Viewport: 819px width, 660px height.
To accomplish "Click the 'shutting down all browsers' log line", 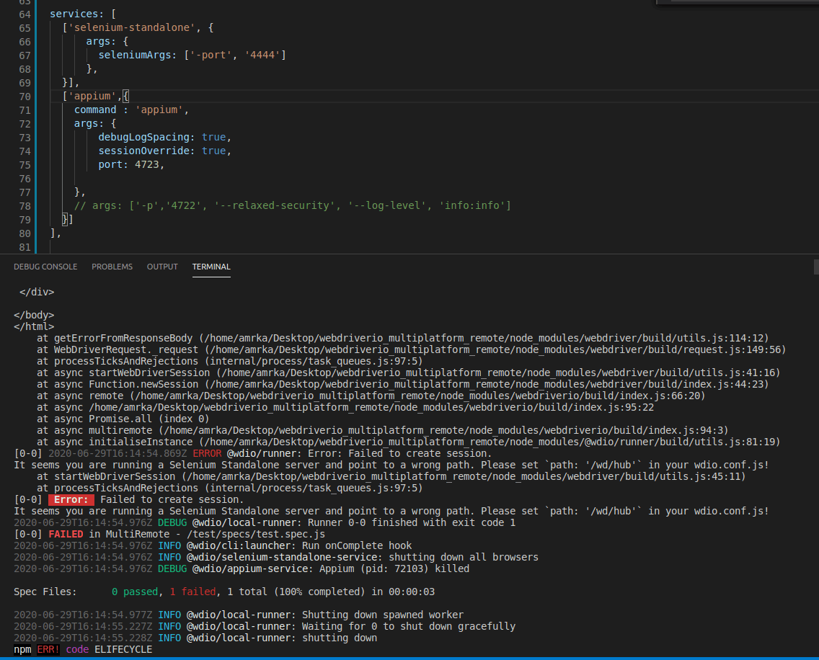I will click(276, 557).
